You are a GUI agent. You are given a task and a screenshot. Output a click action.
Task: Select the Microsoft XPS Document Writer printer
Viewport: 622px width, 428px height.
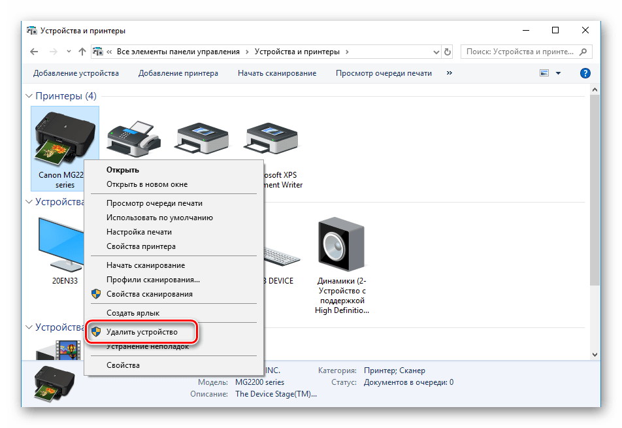pos(270,137)
